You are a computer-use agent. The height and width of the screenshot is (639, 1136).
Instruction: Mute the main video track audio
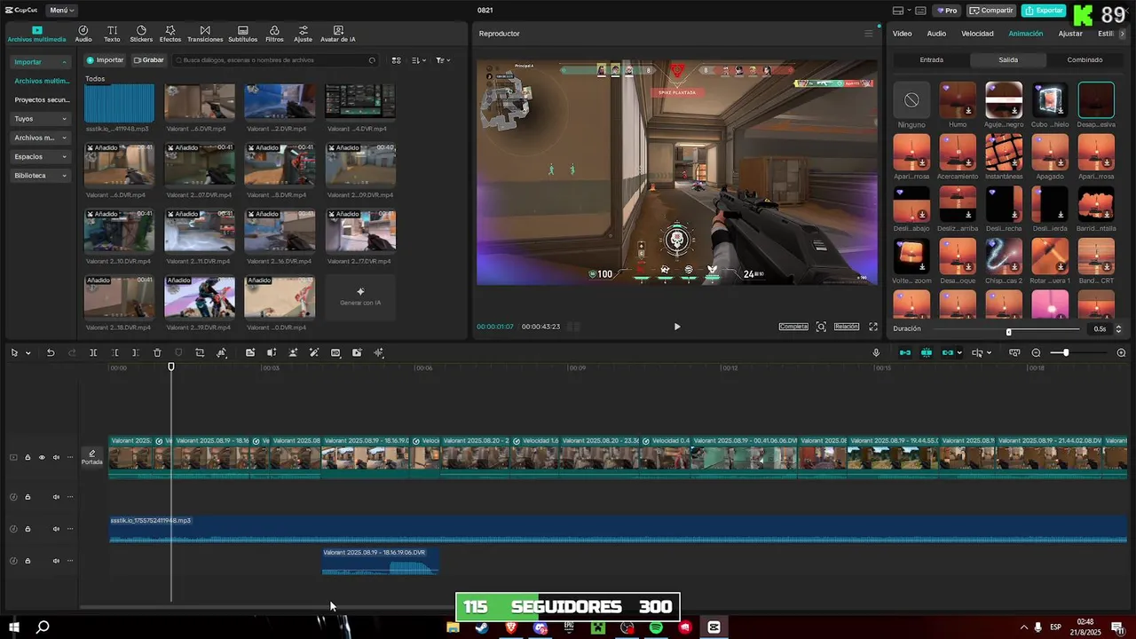coord(56,458)
